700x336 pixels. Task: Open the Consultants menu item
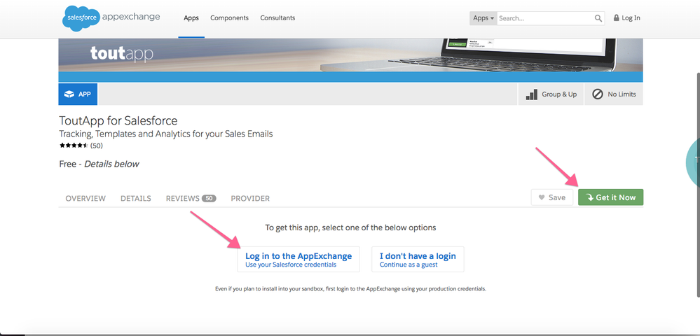coord(277,18)
